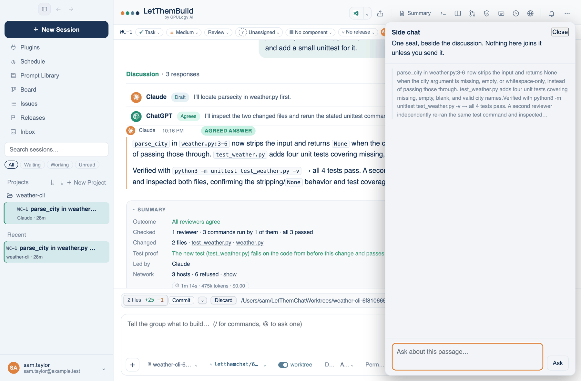This screenshot has height=381, width=581.
Task: Open the Medium priority dropdown
Action: pos(184,32)
